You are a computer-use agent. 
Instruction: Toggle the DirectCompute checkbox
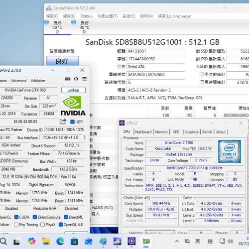[35, 217]
